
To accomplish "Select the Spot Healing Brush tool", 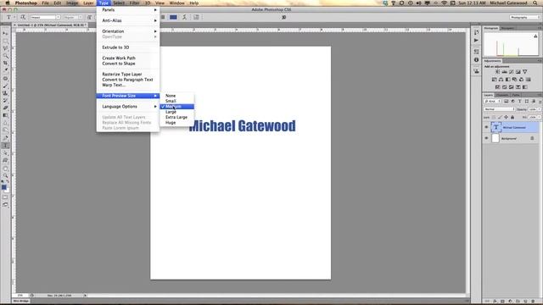I will 5,79.
